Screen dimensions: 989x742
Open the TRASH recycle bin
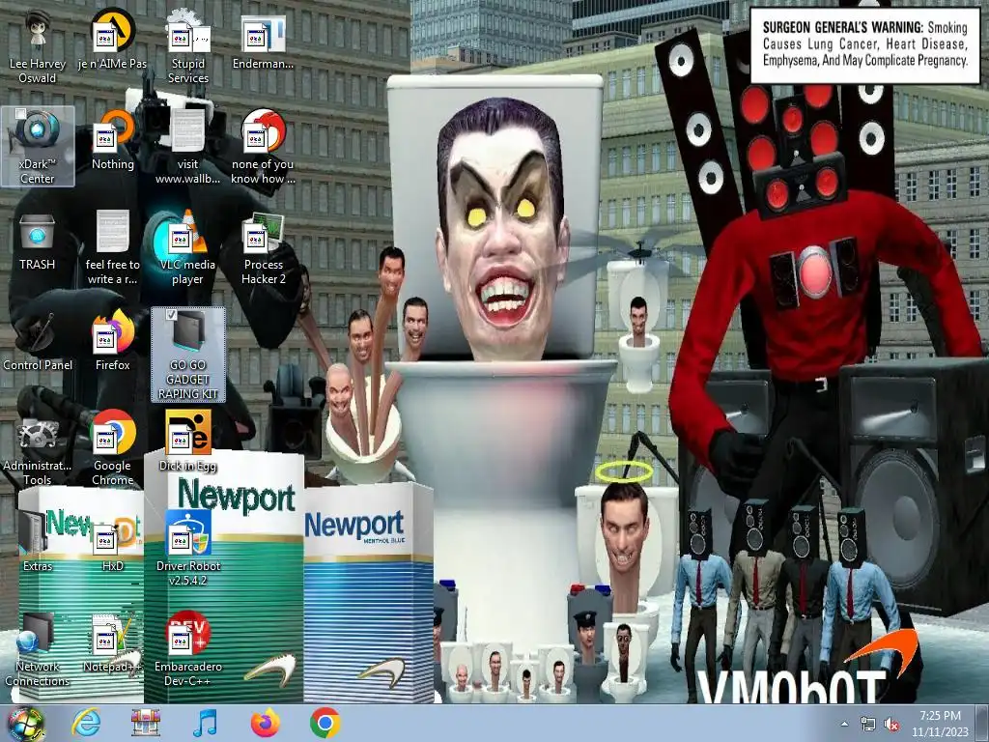(x=38, y=241)
